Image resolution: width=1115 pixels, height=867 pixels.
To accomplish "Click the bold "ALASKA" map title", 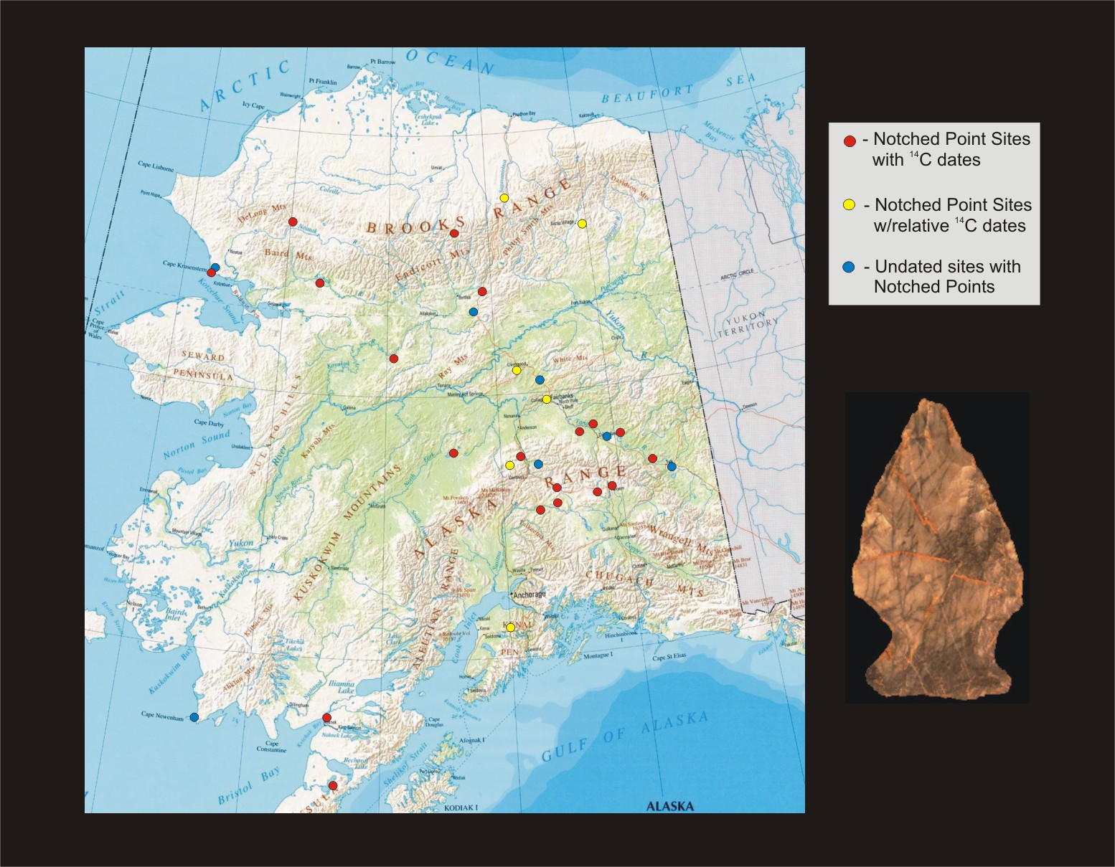I will click(670, 806).
